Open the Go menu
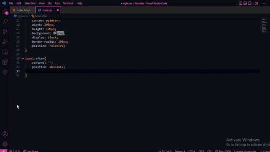Image resolution: width=270 pixels, height=152 pixels. tap(50, 3)
